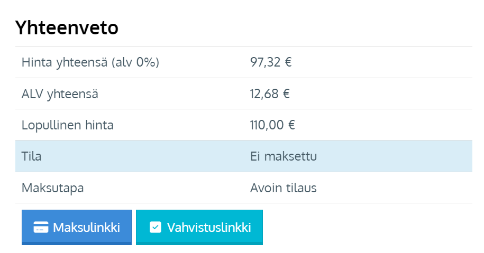Click the credit card icon on Maksulinkki
484x253 pixels.
[41, 228]
